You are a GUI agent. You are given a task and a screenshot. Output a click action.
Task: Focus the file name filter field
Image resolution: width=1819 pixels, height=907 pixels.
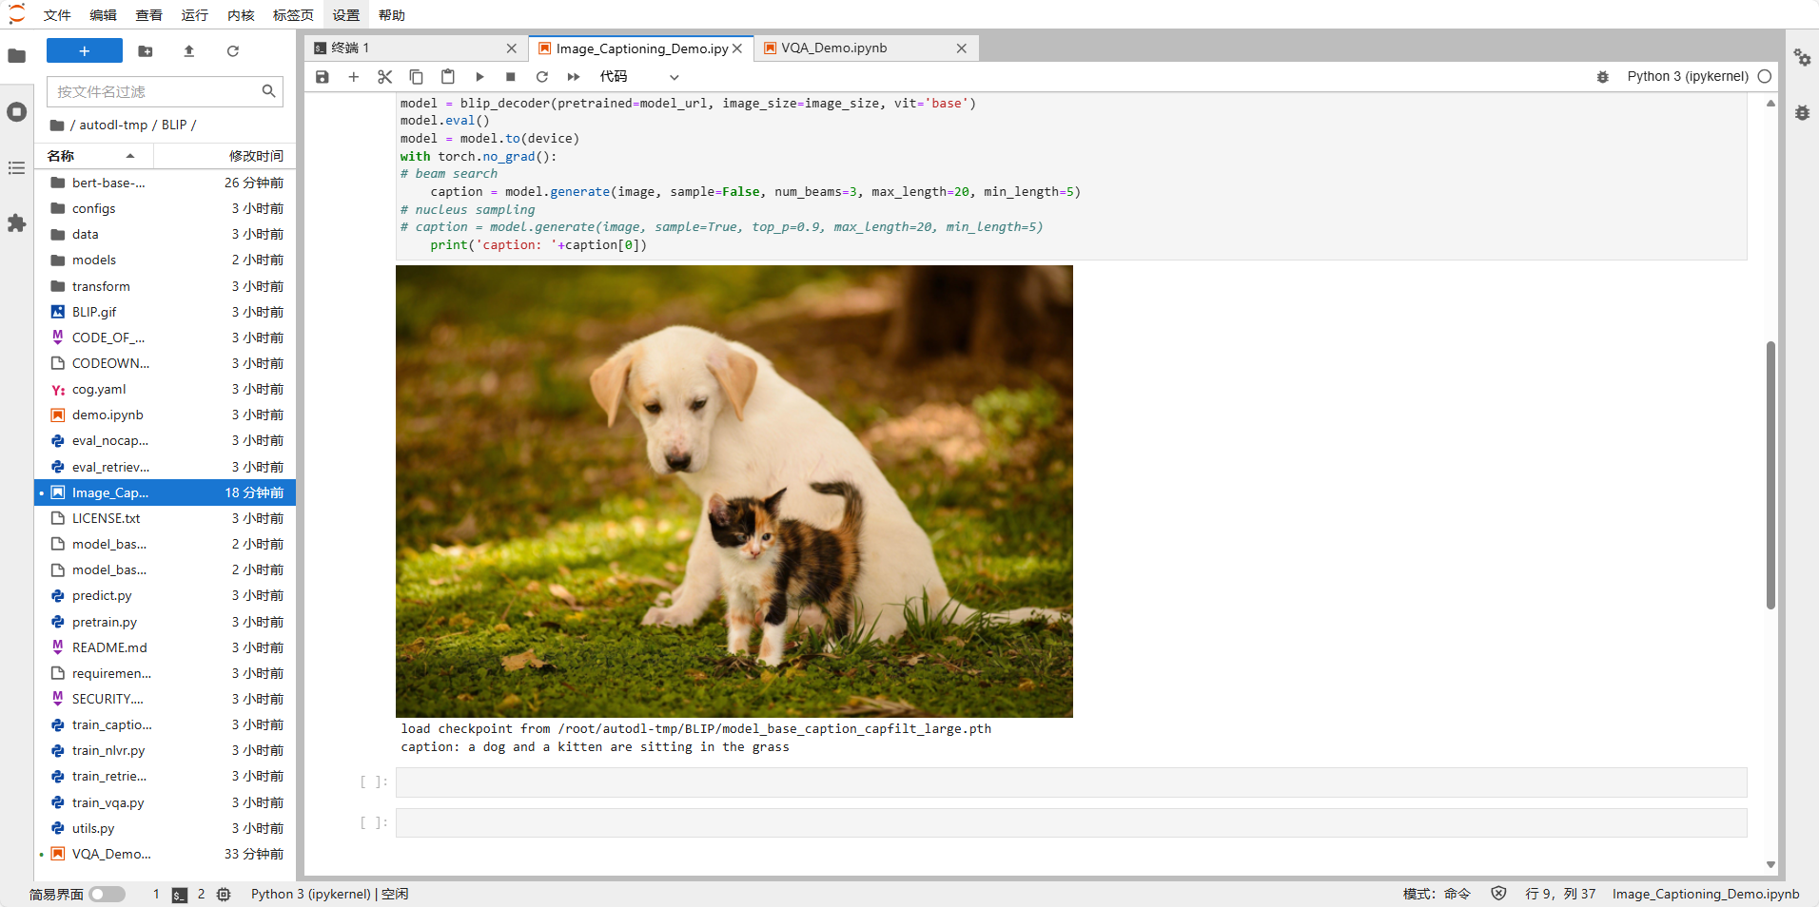(165, 91)
